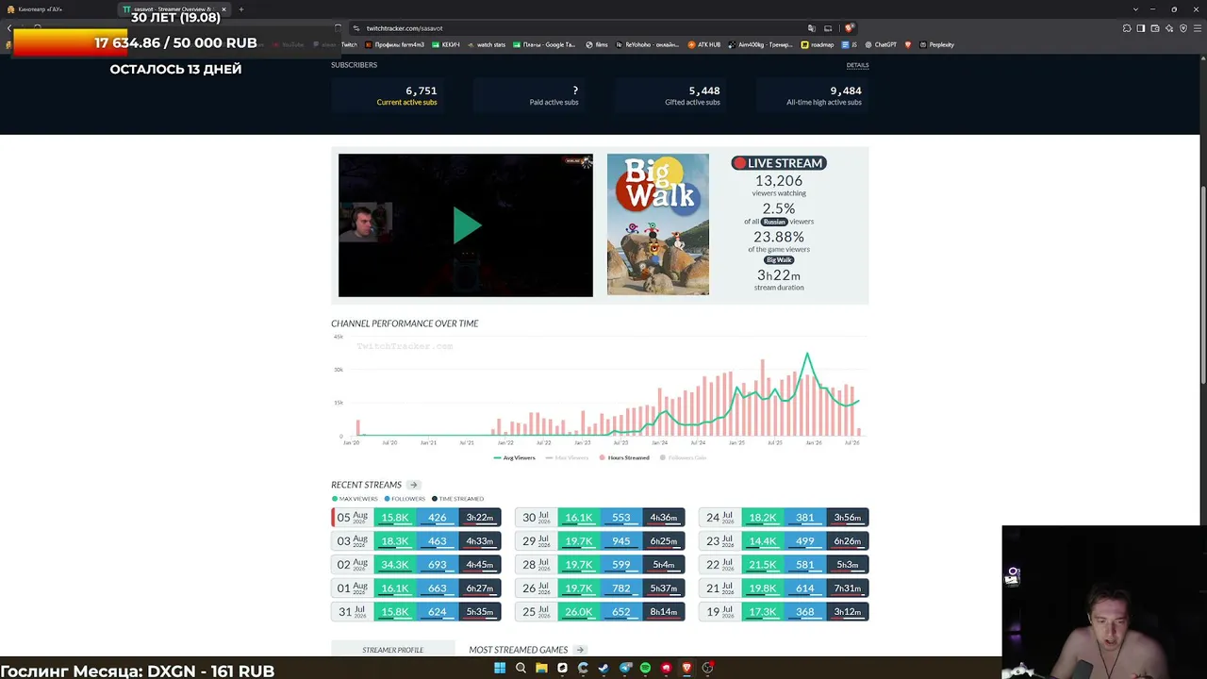Open the 02 Aug 2026 stream row
Screen dimensions: 1207x679
416,564
